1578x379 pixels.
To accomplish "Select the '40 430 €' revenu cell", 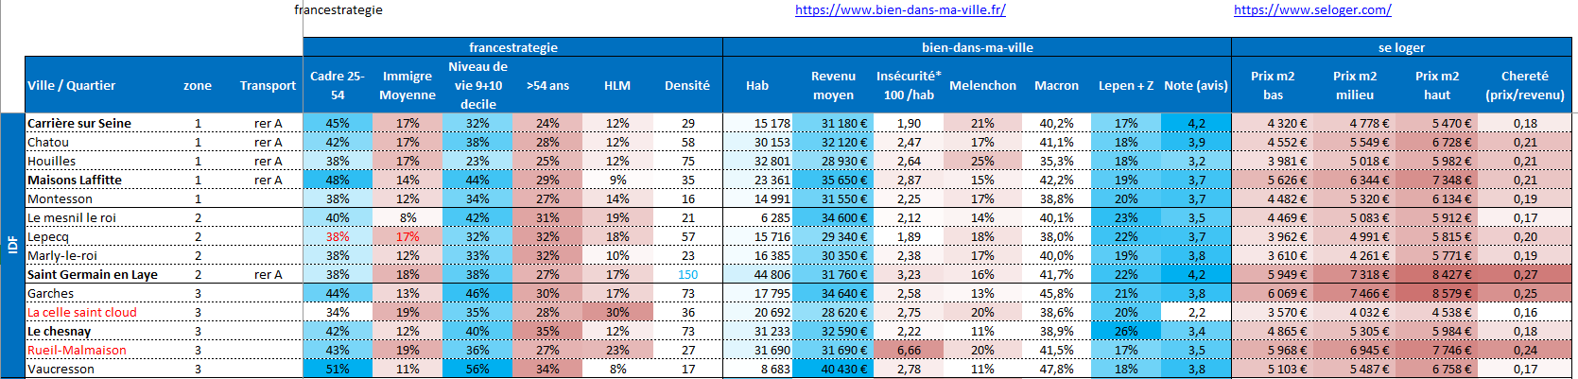I will pyautogui.click(x=833, y=369).
